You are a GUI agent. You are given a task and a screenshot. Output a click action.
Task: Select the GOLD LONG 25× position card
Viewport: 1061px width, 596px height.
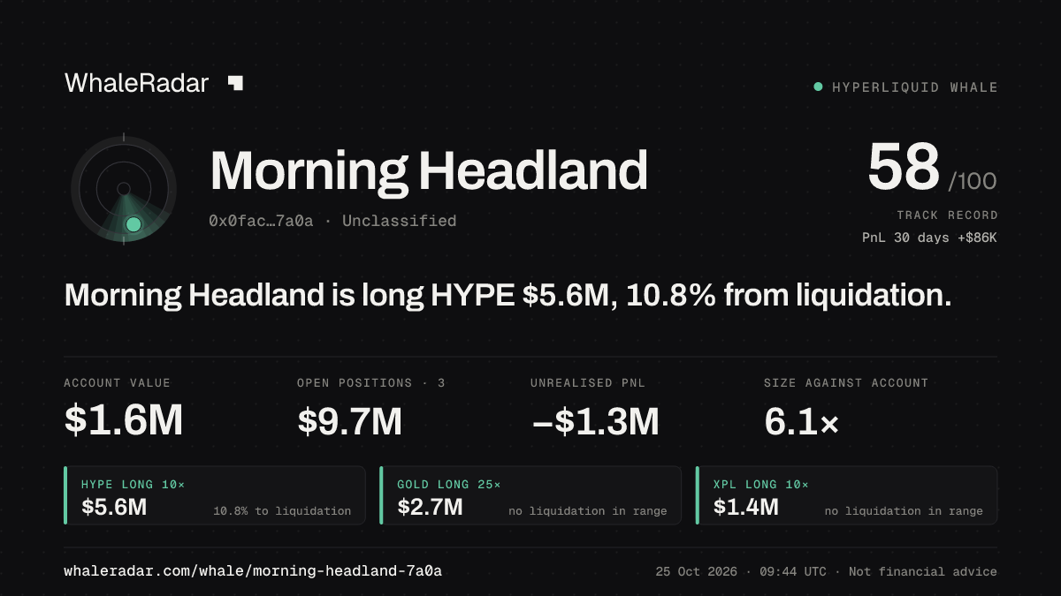[530, 495]
